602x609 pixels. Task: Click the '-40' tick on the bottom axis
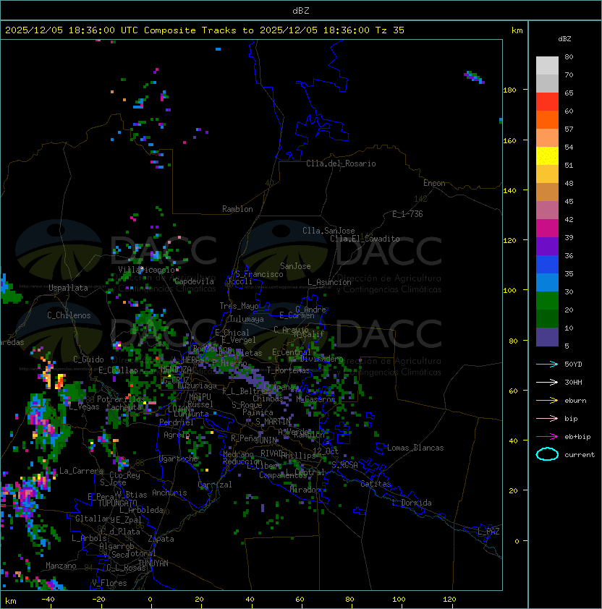[x=48, y=600]
